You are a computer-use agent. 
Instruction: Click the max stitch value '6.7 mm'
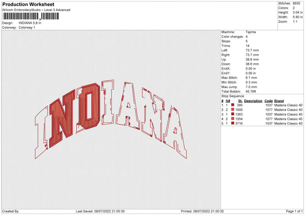[x=251, y=78]
